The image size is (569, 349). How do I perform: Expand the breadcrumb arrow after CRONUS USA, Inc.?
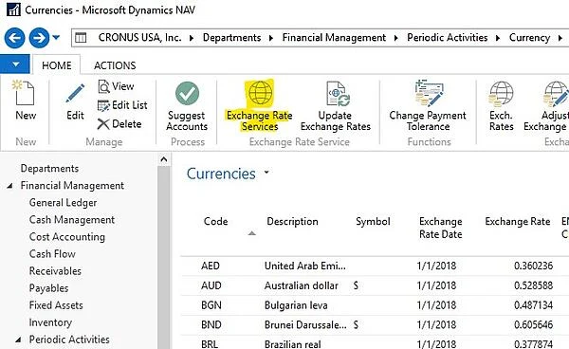click(x=192, y=38)
